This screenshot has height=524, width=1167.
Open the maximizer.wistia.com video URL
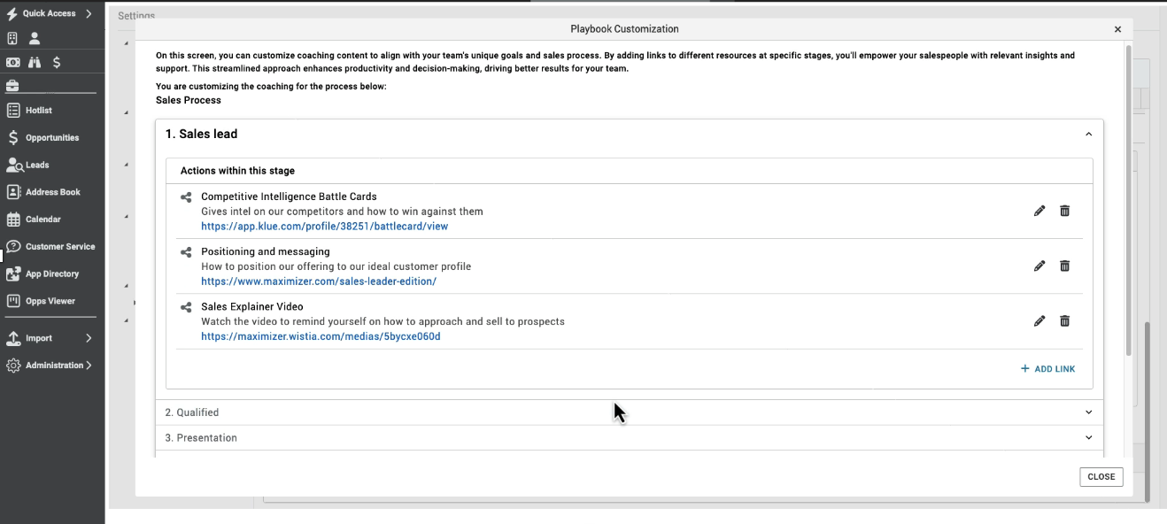[321, 336]
